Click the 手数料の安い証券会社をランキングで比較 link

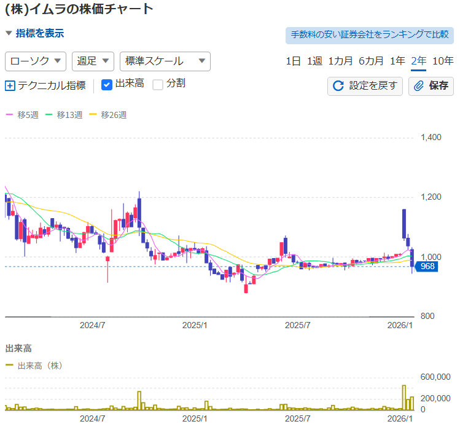(x=369, y=34)
